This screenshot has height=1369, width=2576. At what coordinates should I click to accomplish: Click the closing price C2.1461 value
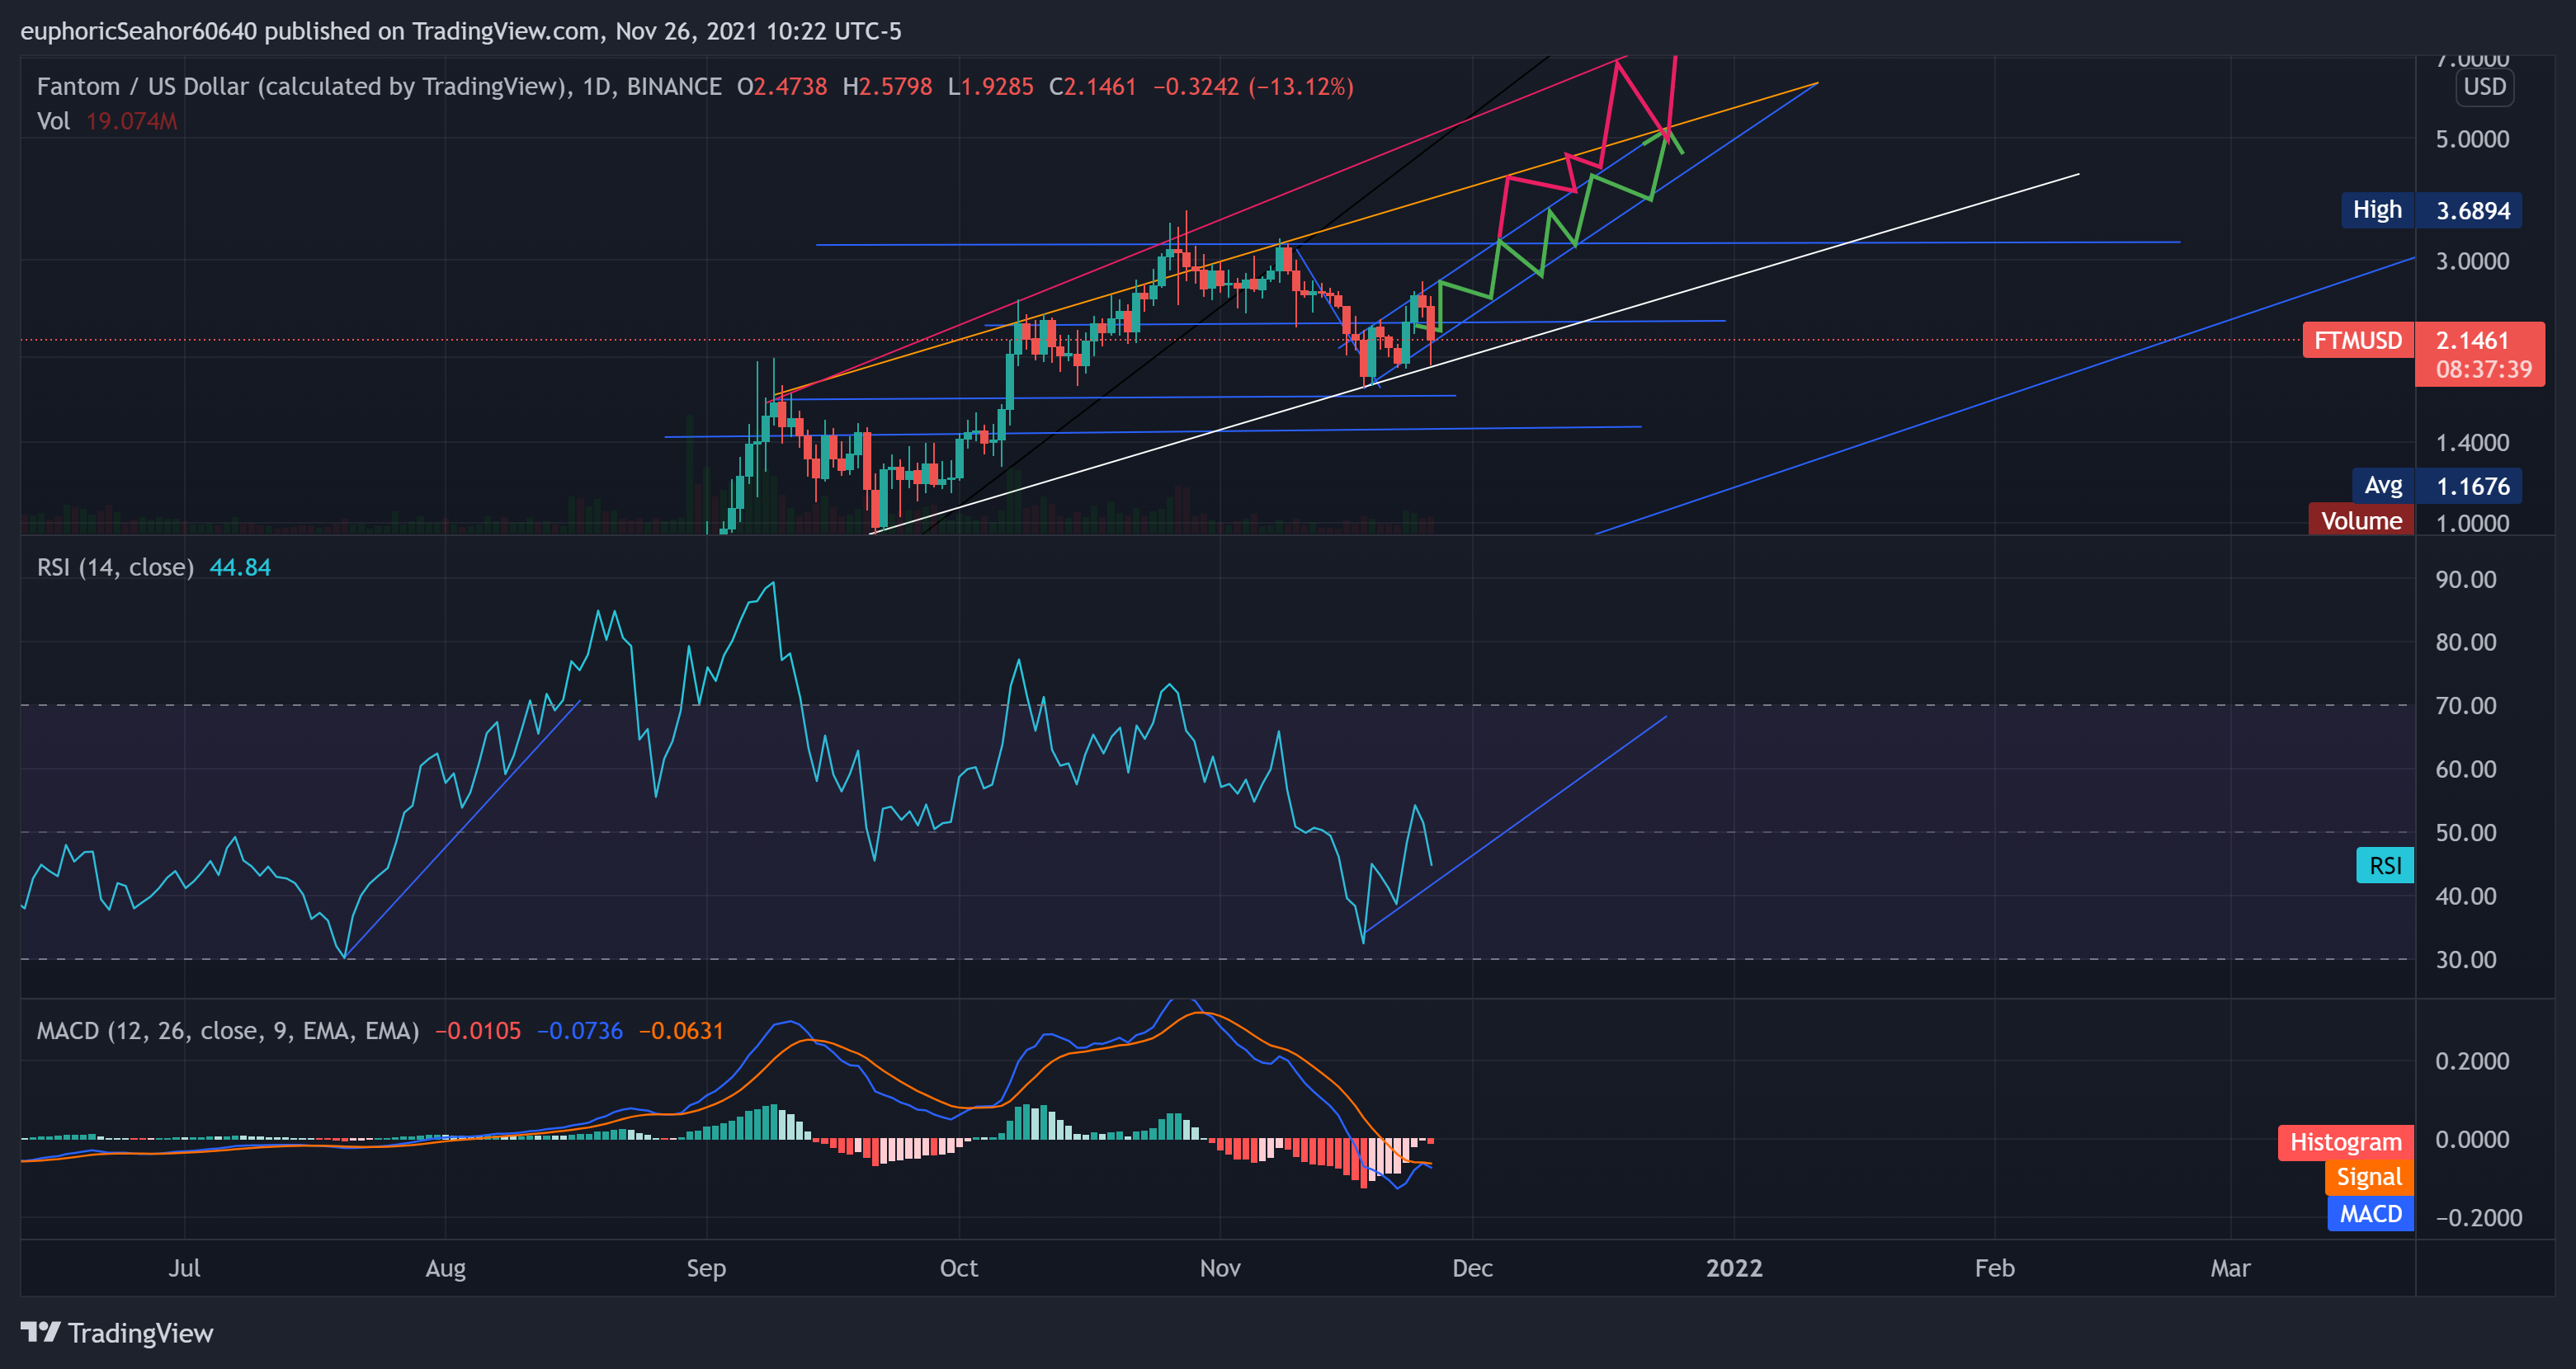(x=1092, y=87)
